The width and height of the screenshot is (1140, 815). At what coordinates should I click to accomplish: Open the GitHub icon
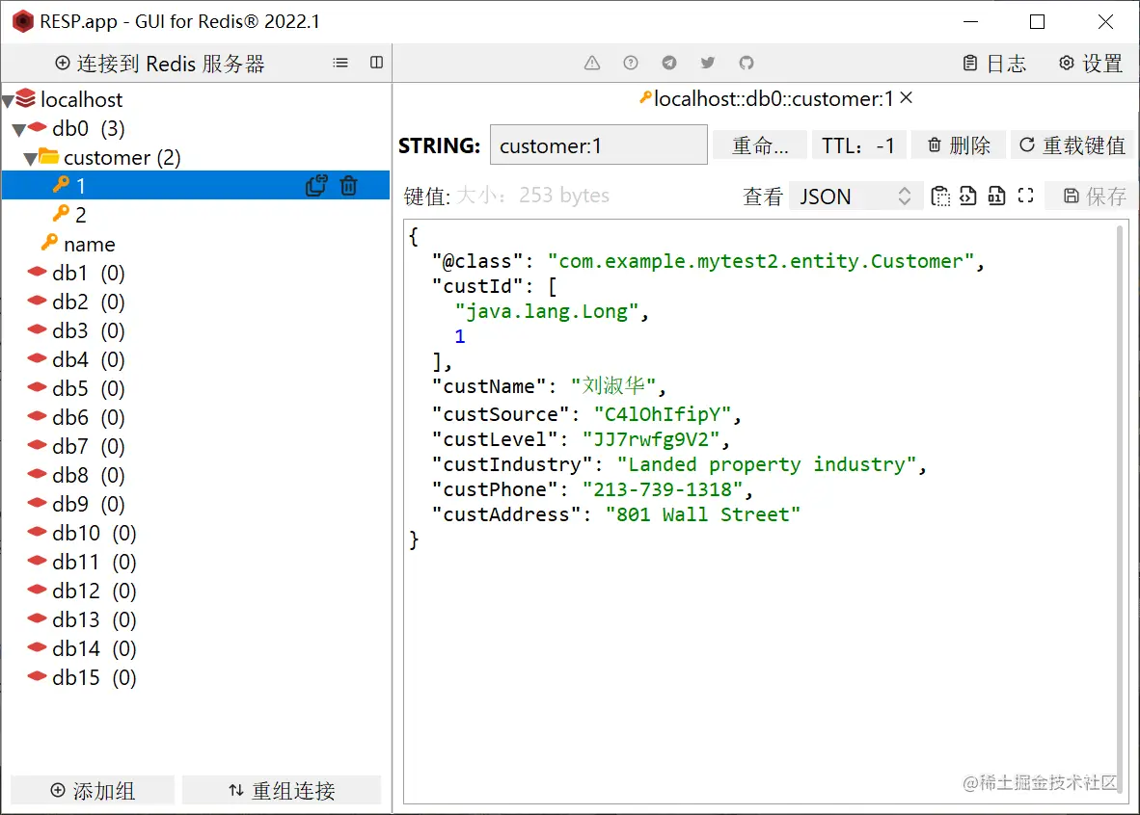pos(746,64)
